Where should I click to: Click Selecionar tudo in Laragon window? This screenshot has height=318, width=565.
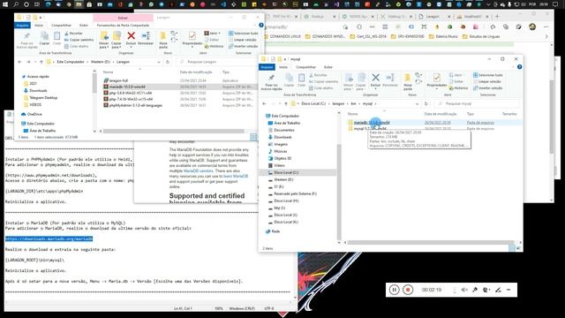pos(244,34)
